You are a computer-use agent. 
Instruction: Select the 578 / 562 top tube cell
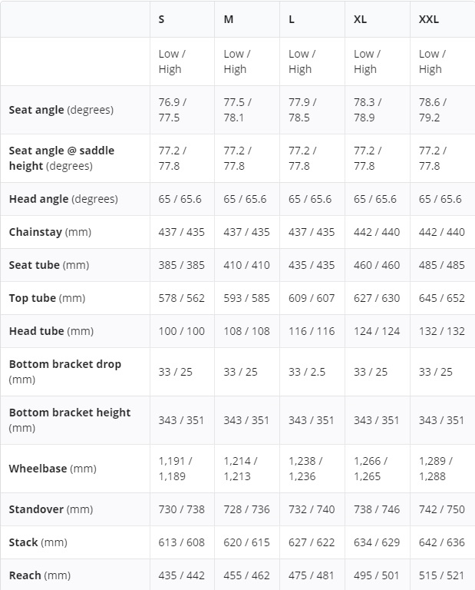(181, 298)
